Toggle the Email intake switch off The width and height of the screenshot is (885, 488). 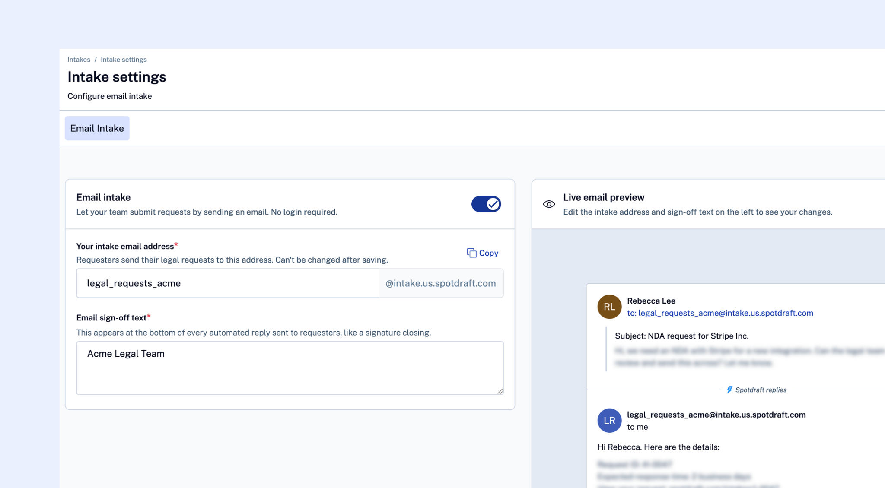(486, 204)
